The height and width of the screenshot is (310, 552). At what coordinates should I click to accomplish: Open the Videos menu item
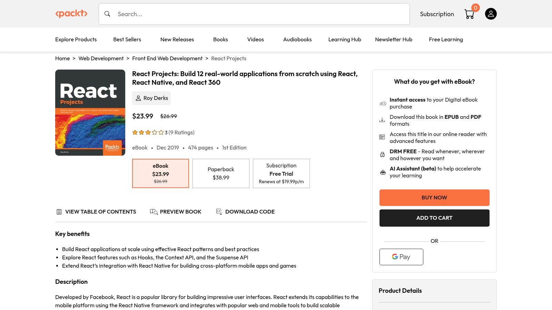point(256,40)
